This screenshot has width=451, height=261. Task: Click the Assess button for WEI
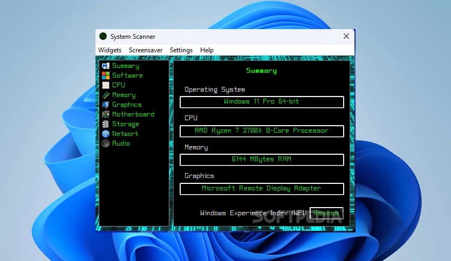pyautogui.click(x=326, y=213)
